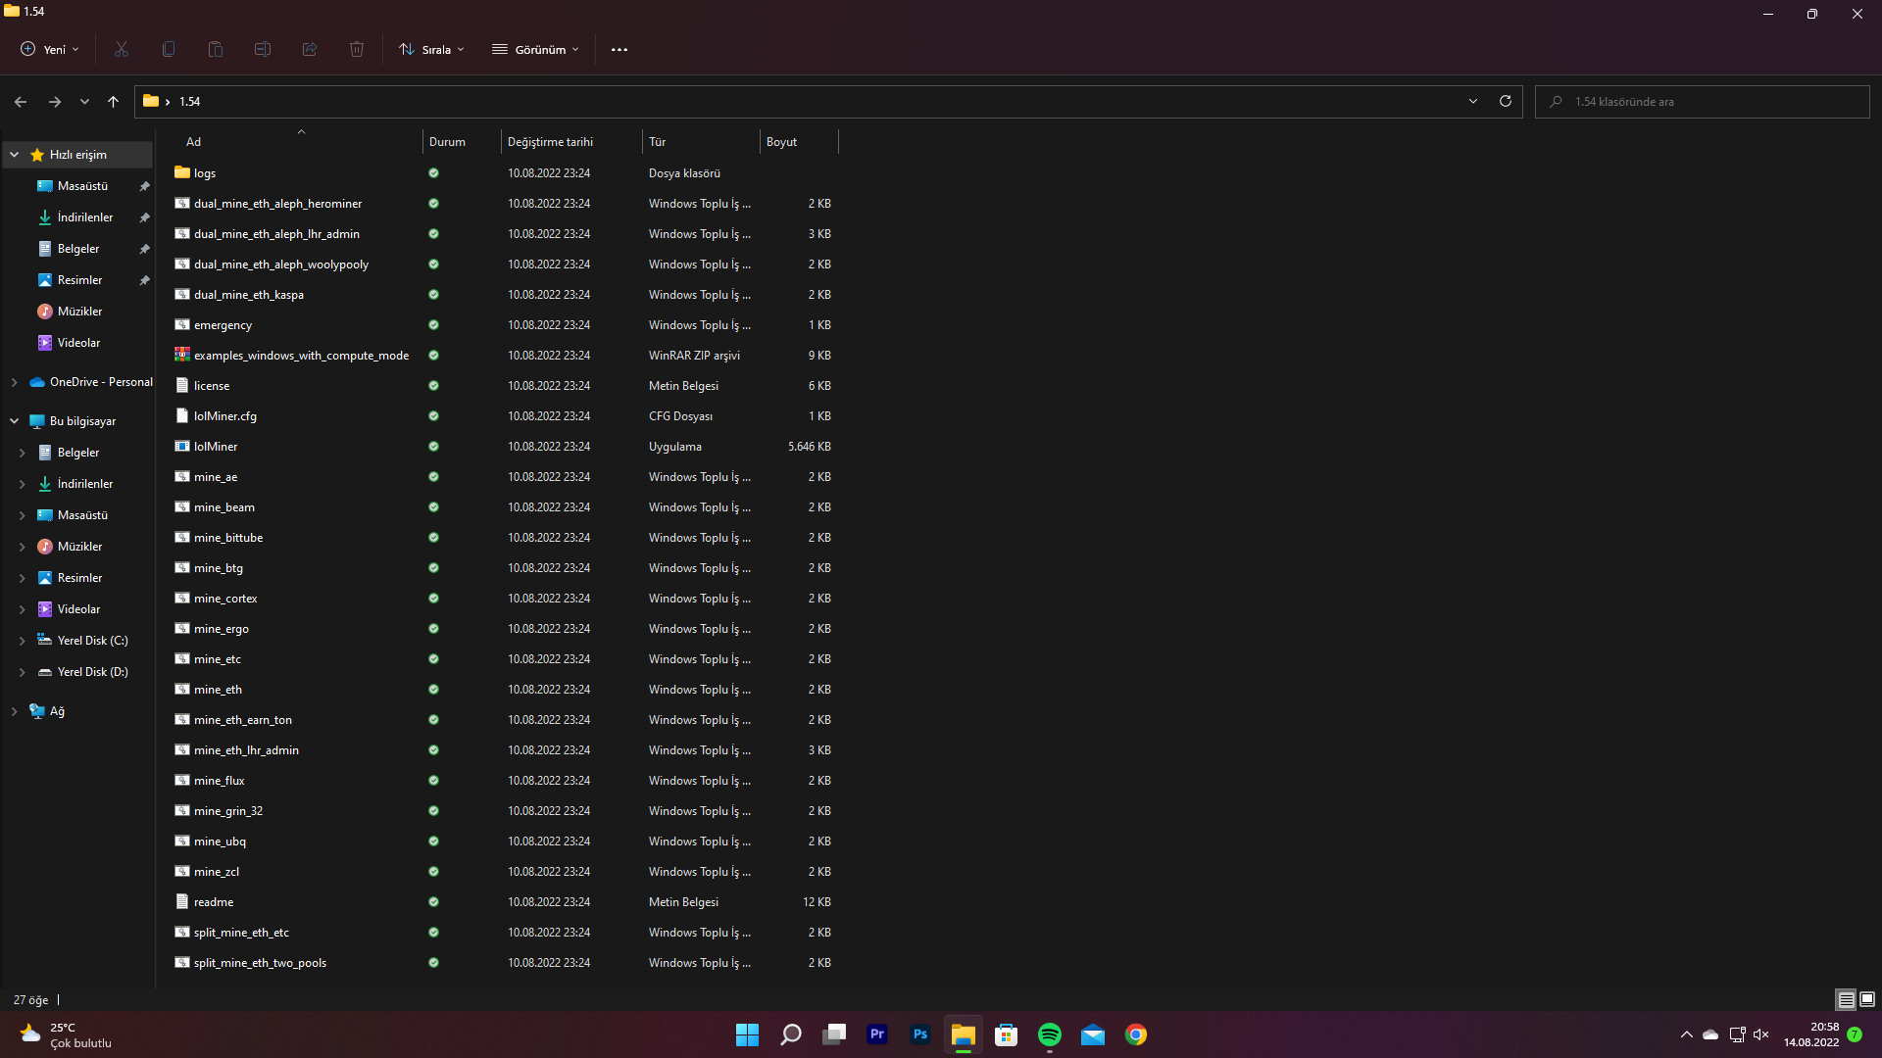Click the muted volume tray icon

point(1761,1034)
